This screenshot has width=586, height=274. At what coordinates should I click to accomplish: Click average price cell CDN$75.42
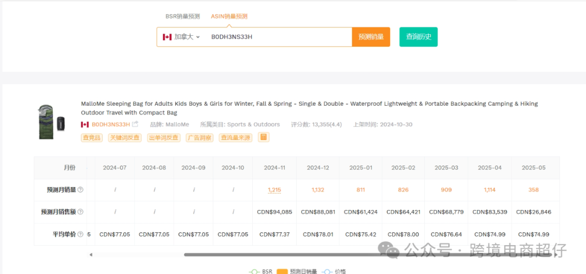361,234
